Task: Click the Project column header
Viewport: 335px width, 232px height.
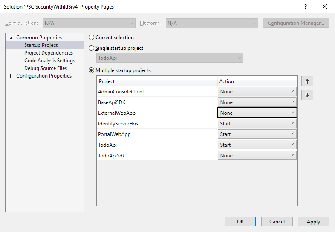Action: pos(157,81)
